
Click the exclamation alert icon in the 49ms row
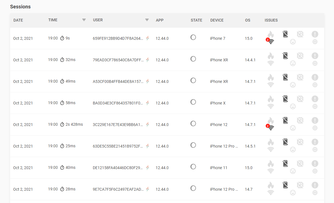tap(315, 77)
